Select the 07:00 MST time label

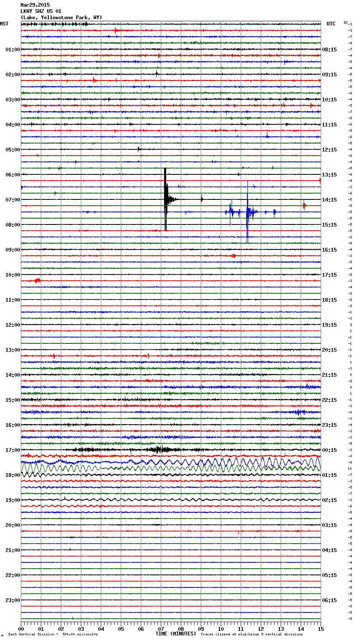tap(13, 200)
